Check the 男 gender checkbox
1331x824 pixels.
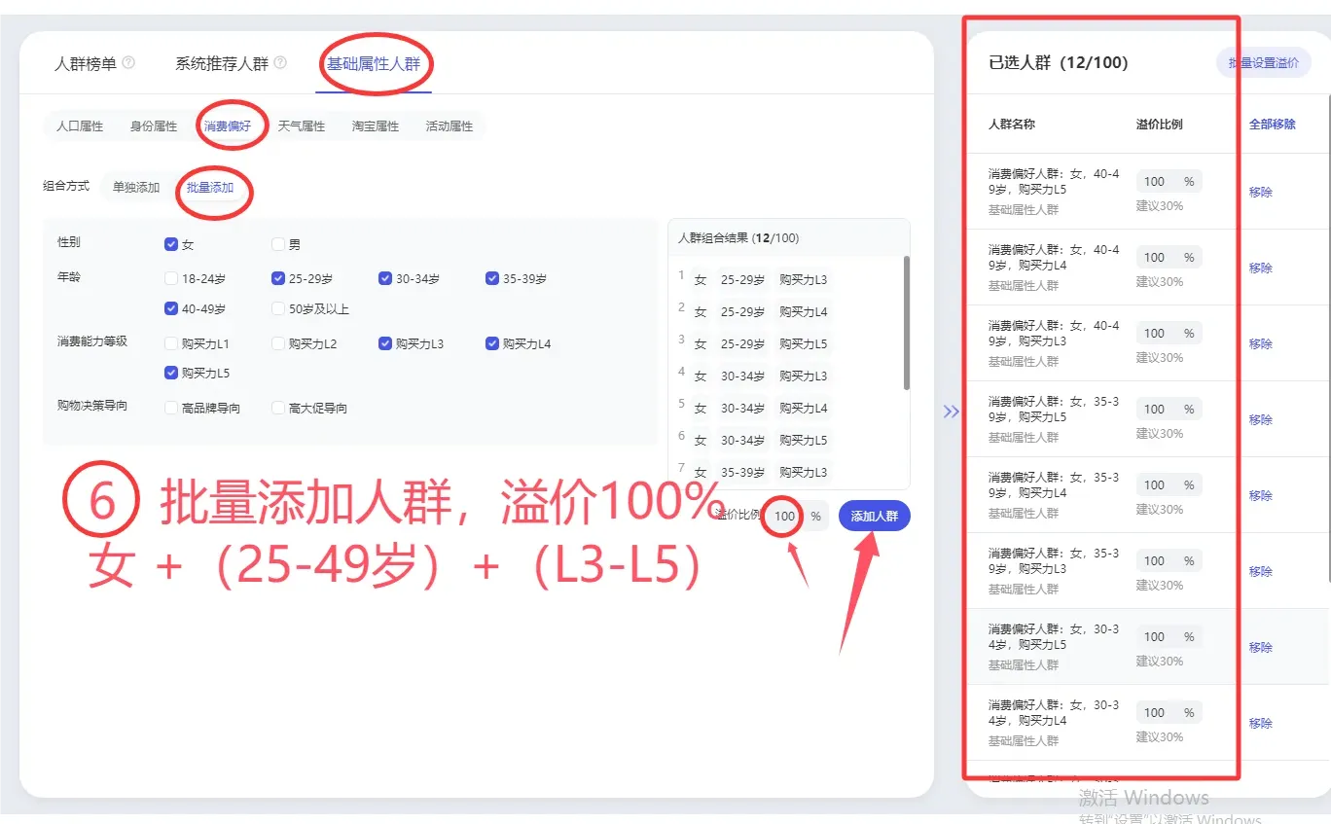pyautogui.click(x=279, y=244)
